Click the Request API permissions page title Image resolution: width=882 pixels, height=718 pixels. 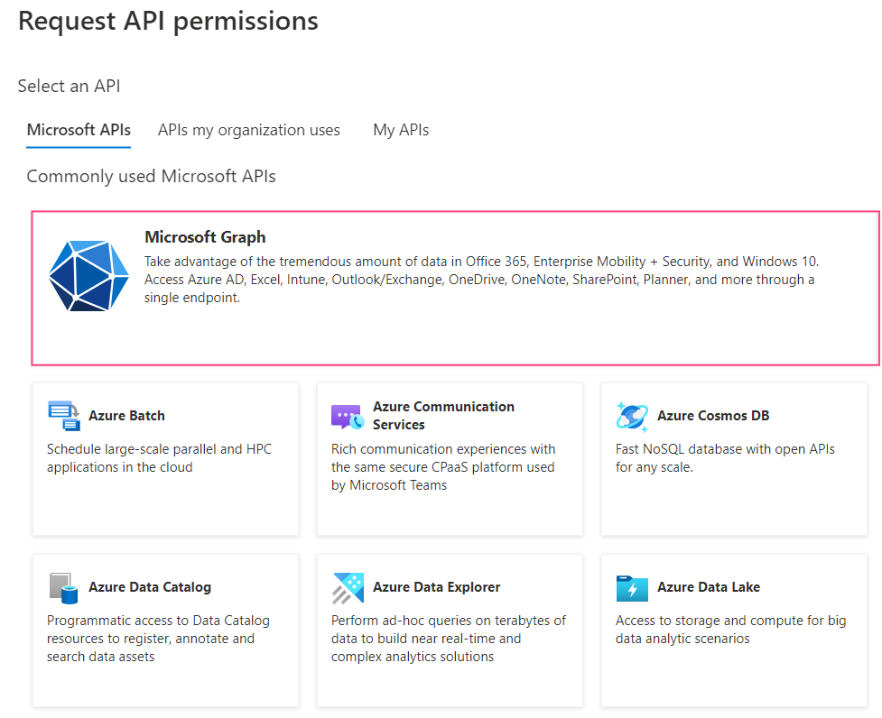tap(168, 21)
